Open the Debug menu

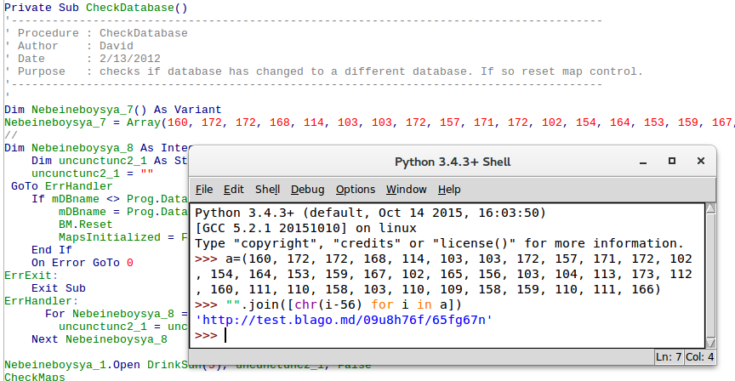[307, 189]
